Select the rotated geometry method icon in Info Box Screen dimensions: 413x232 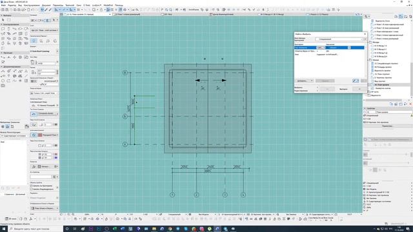(x=55, y=41)
